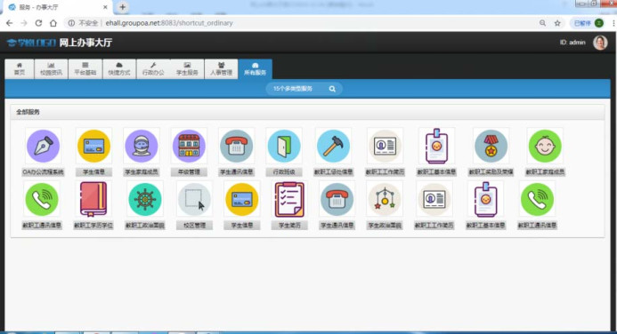617x334 pixels.
Task: Close the 服务 - 办事大厅 browser tab
Action: pos(105,7)
